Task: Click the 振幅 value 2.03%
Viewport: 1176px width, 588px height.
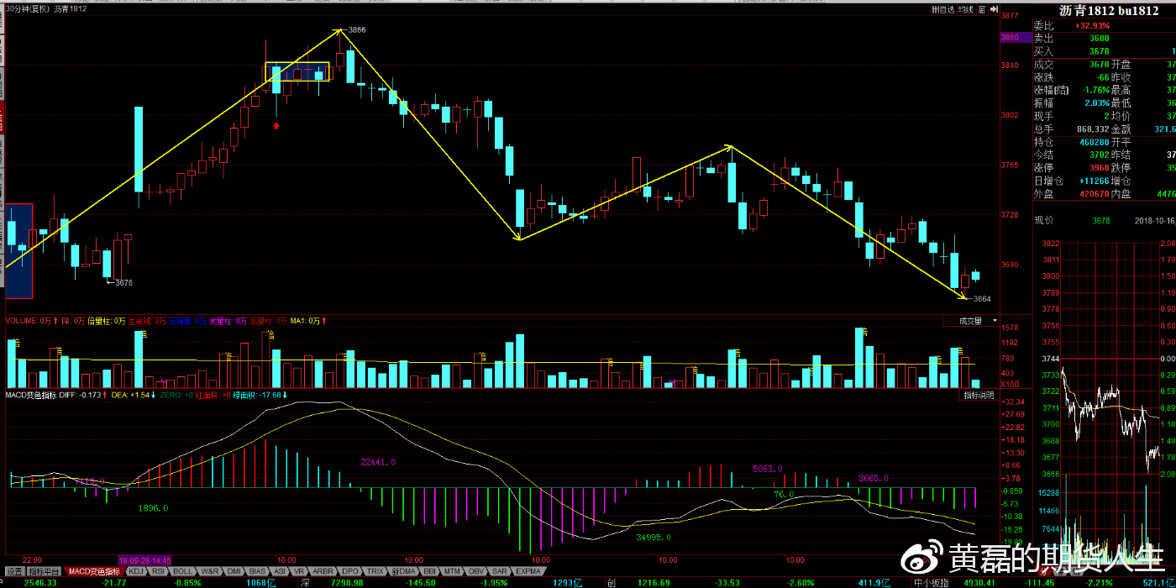Action: [x=1095, y=103]
